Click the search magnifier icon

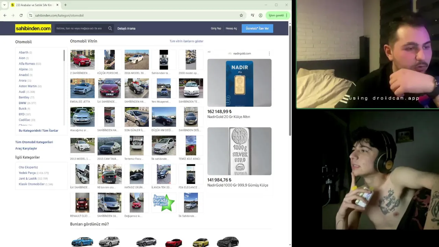point(110,28)
